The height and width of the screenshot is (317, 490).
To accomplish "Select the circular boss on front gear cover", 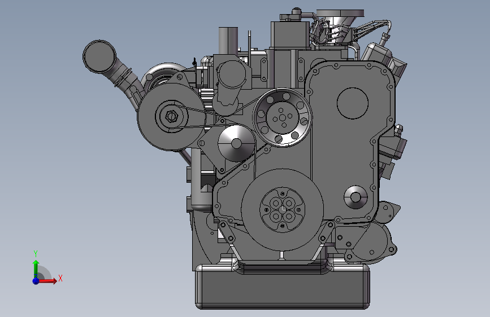I will 353,103.
